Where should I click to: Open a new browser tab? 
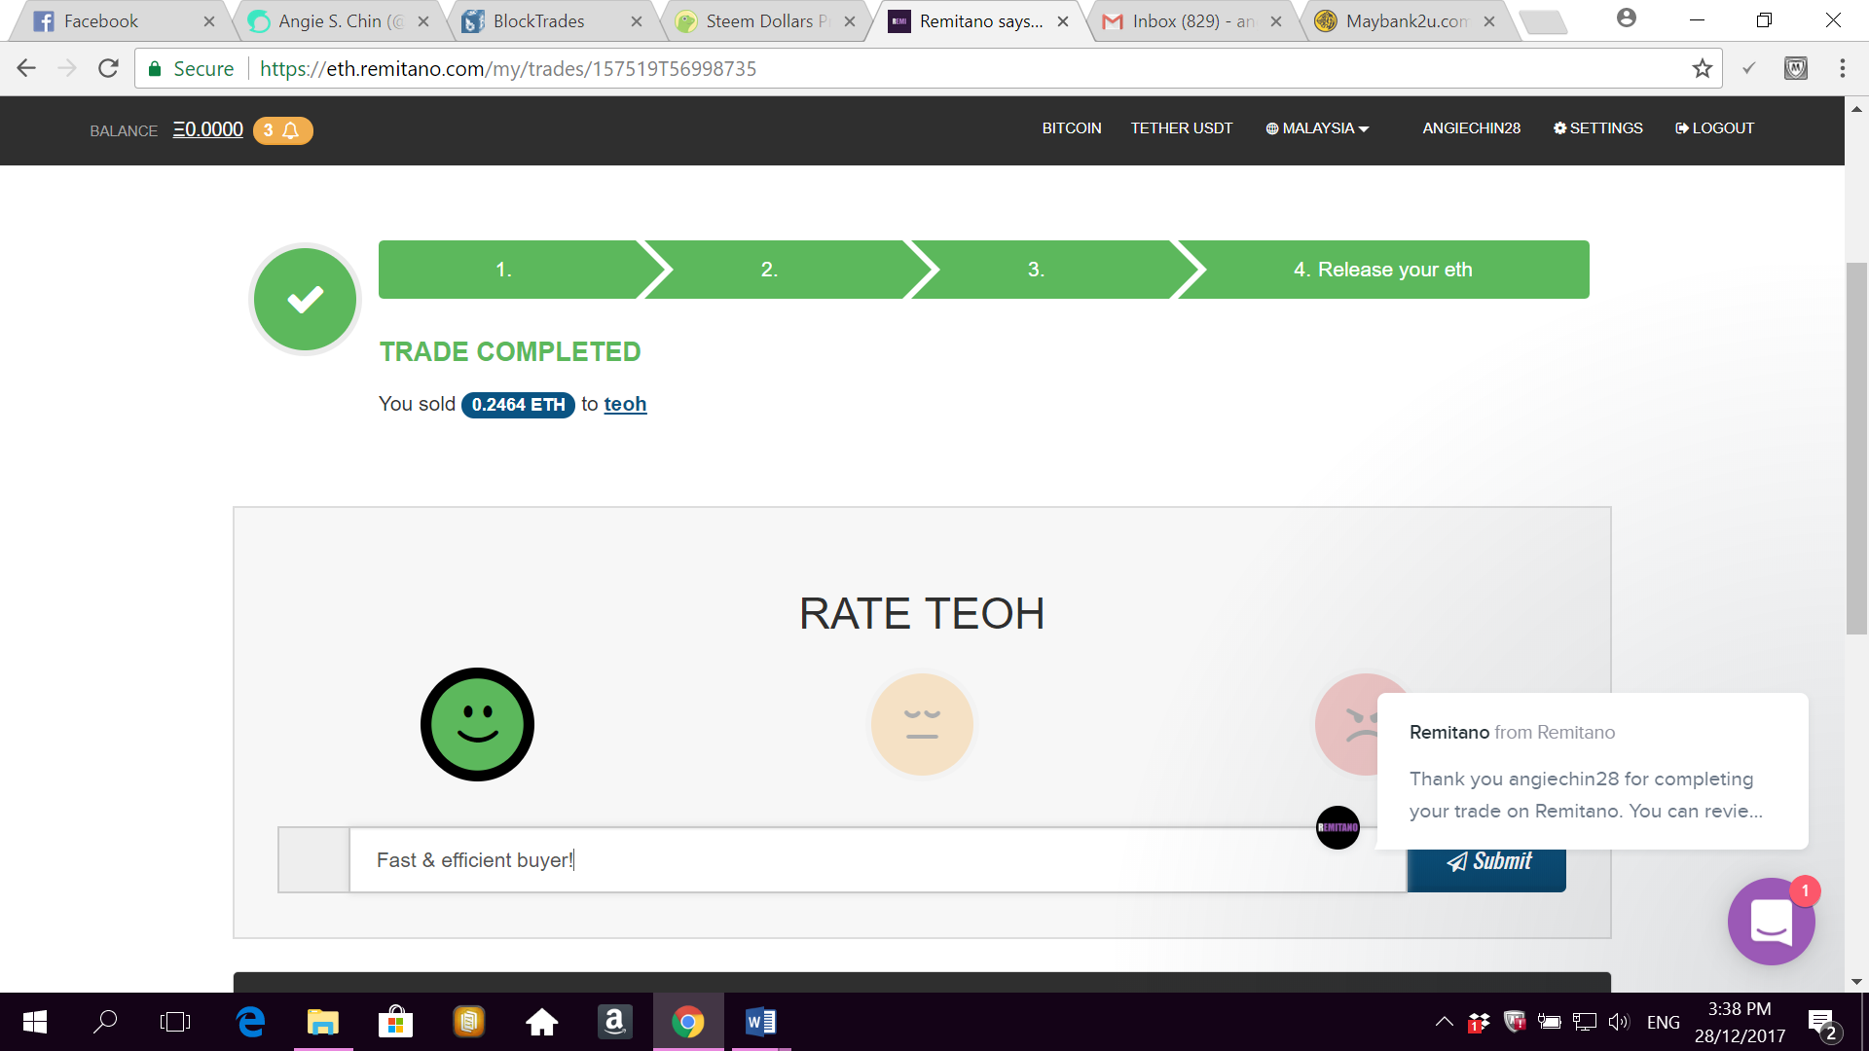[x=1544, y=21]
